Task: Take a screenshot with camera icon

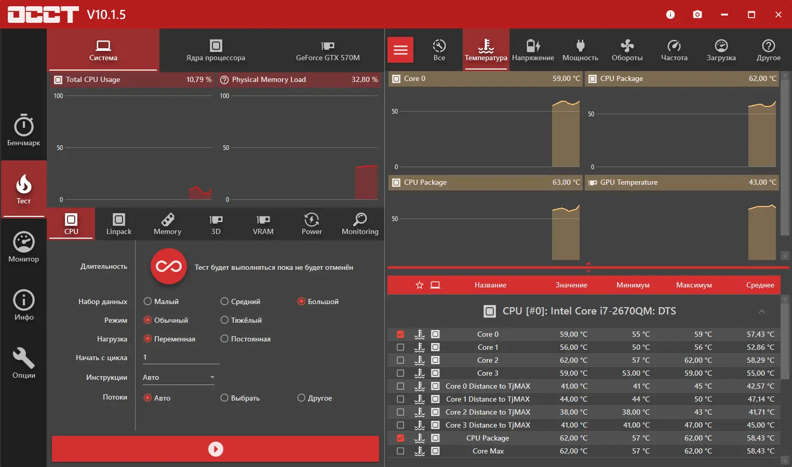Action: pyautogui.click(x=697, y=15)
